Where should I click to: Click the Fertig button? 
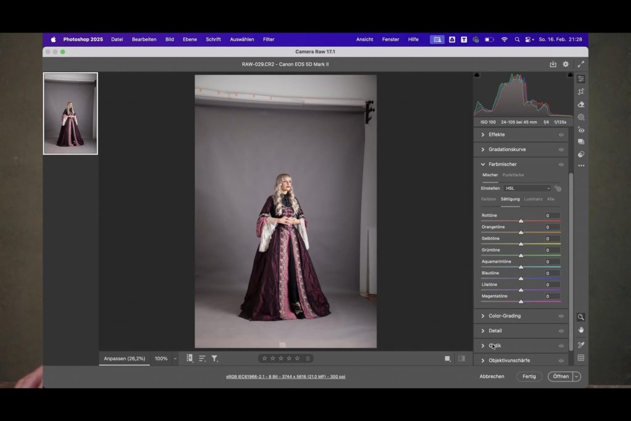pos(529,377)
